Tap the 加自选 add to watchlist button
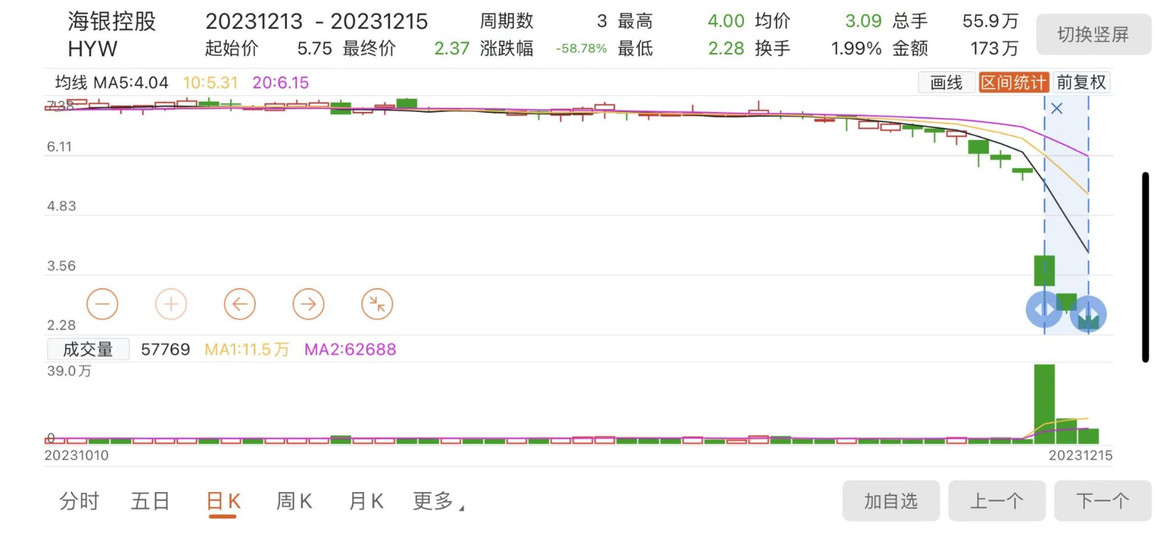The width and height of the screenshot is (1160, 535). [x=891, y=501]
